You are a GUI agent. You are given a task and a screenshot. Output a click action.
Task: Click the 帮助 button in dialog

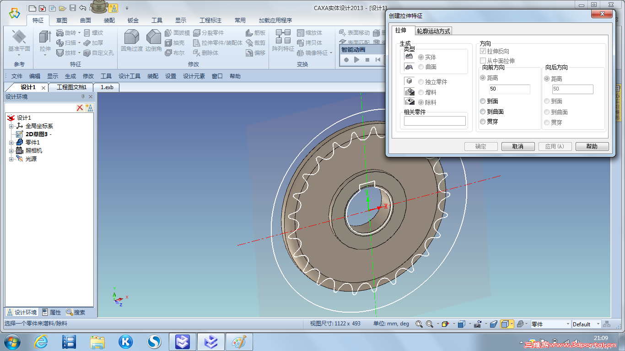[592, 146]
